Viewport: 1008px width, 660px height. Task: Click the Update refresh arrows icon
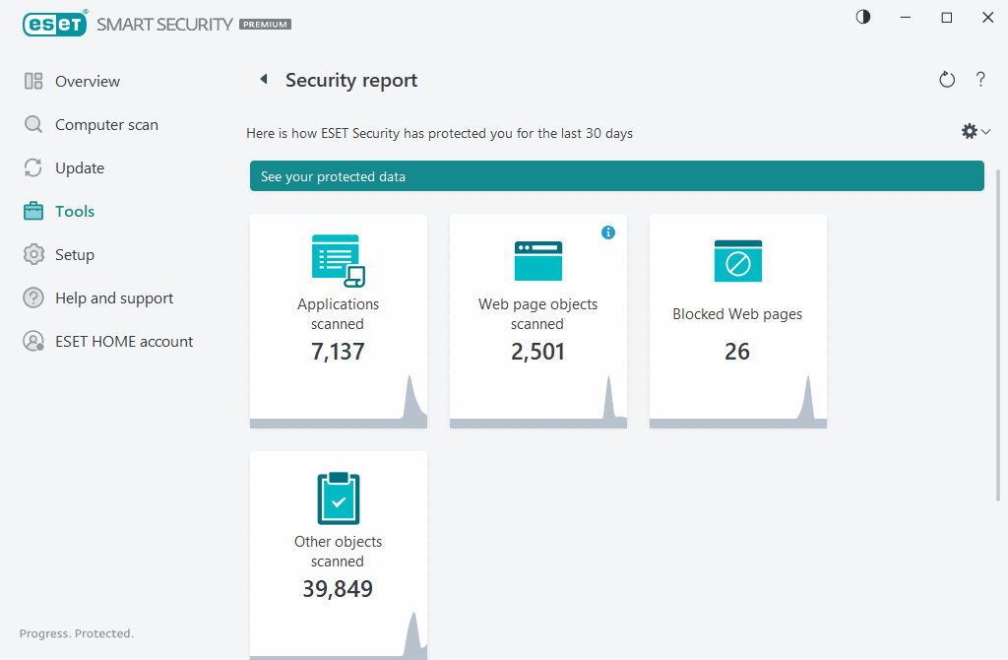pyautogui.click(x=33, y=168)
